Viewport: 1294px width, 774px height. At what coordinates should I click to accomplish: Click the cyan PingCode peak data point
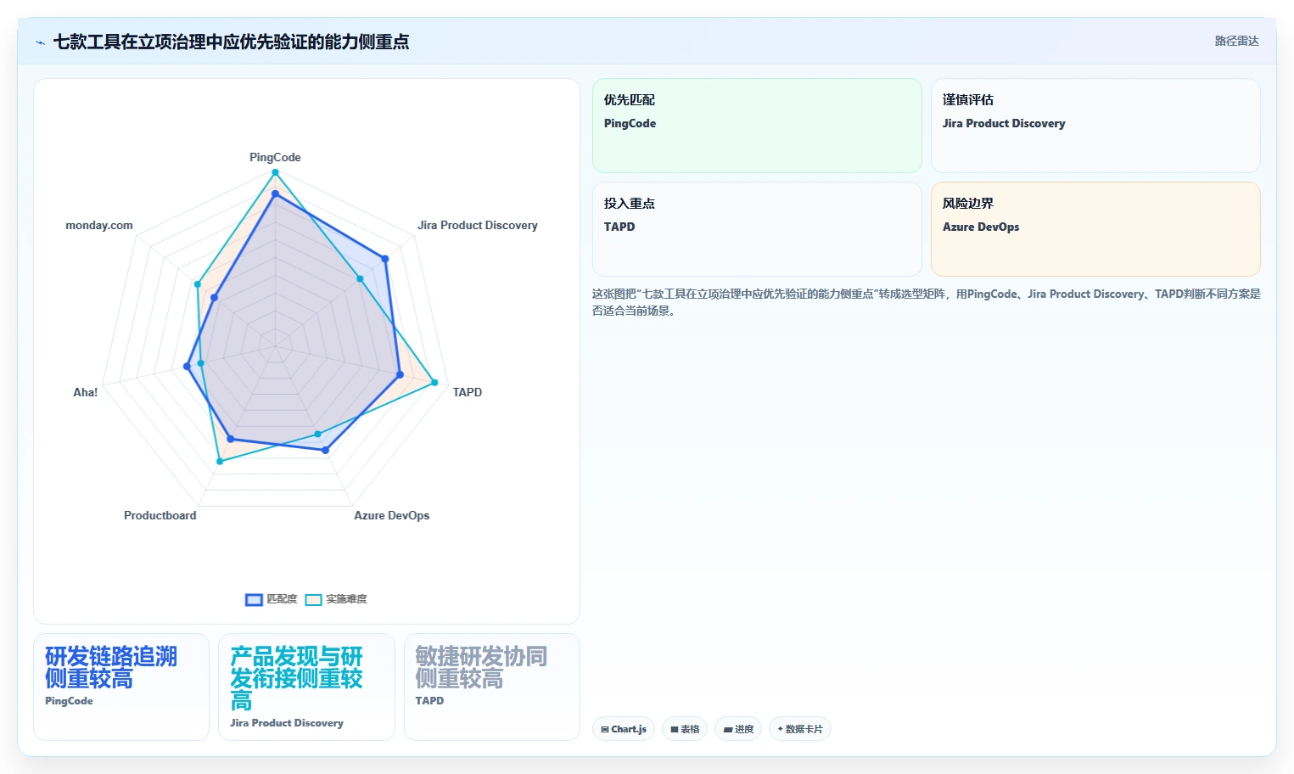coord(275,172)
